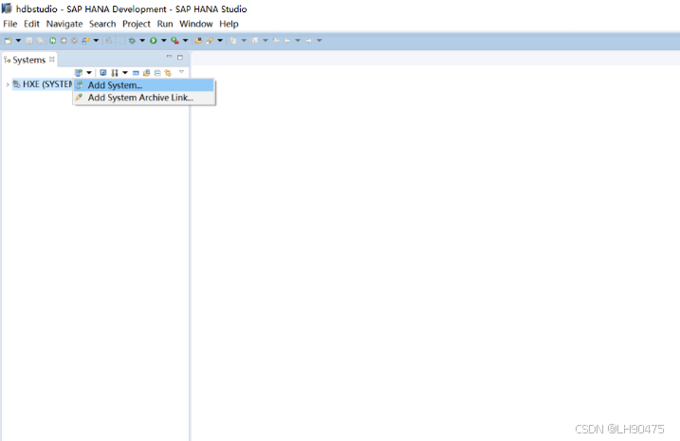Open the dropdown beside the Add System icon
The image size is (680, 441).
(89, 73)
